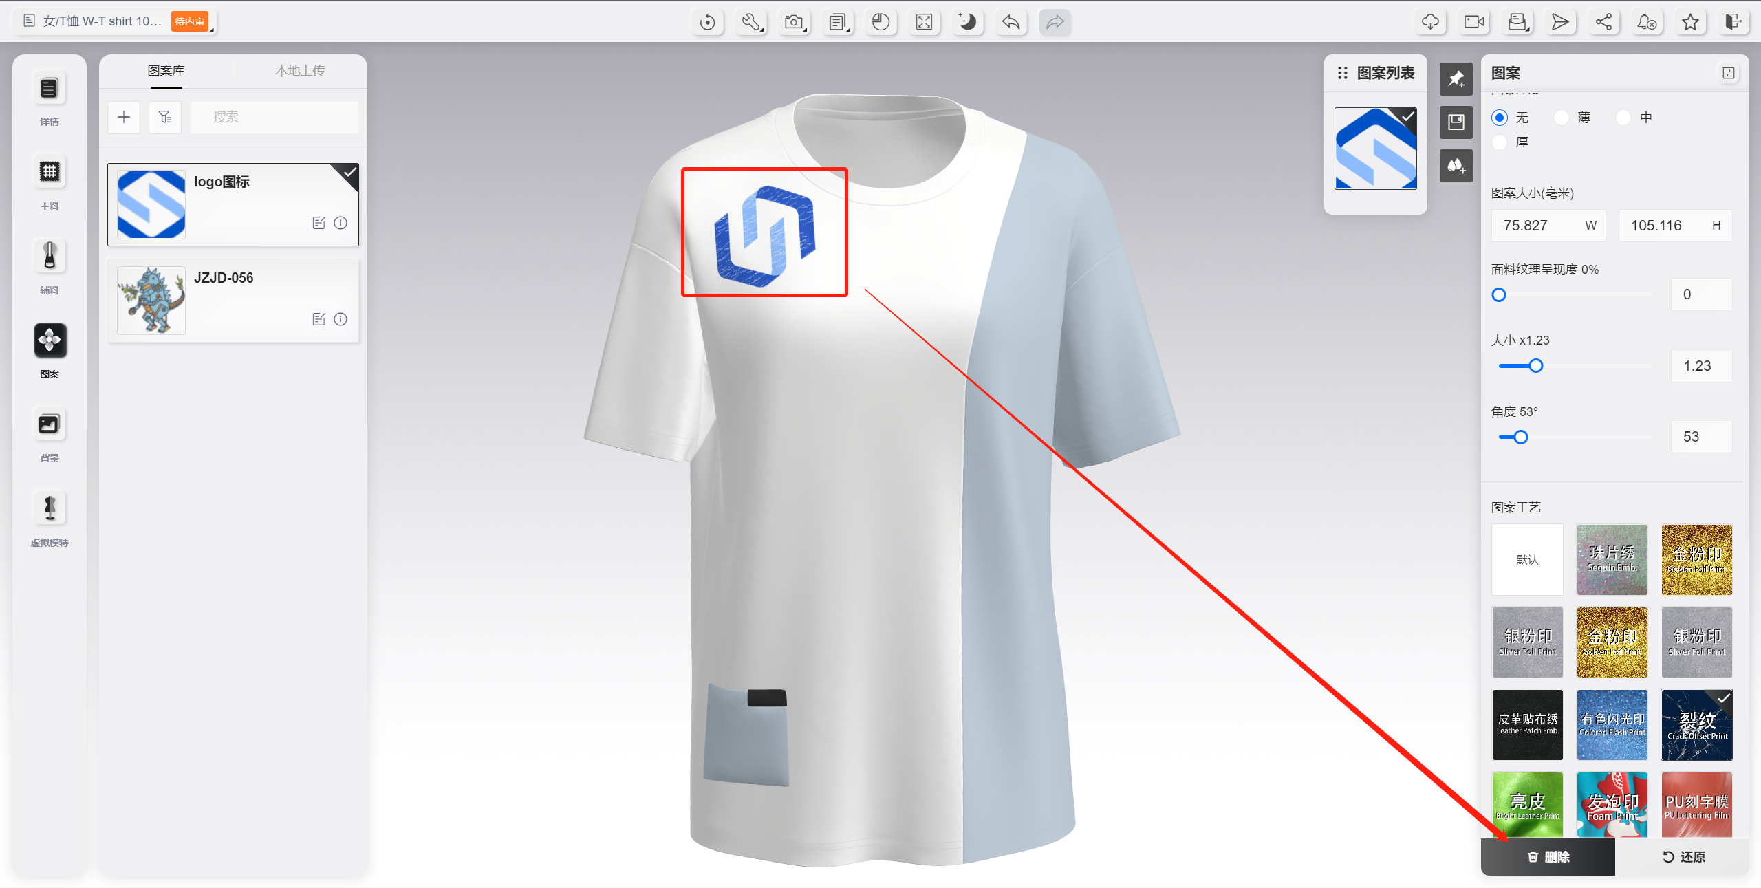Select the 厚 thickness radio option
Viewport: 1761px width, 888px height.
click(x=1500, y=142)
